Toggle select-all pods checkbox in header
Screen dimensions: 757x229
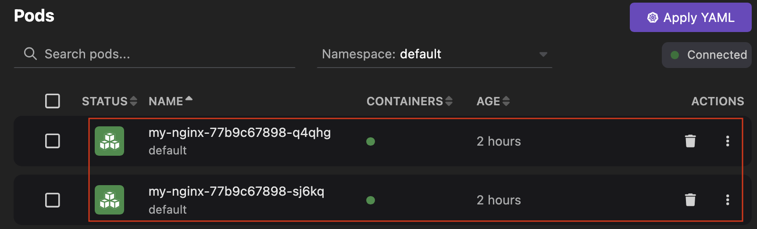[x=53, y=101]
